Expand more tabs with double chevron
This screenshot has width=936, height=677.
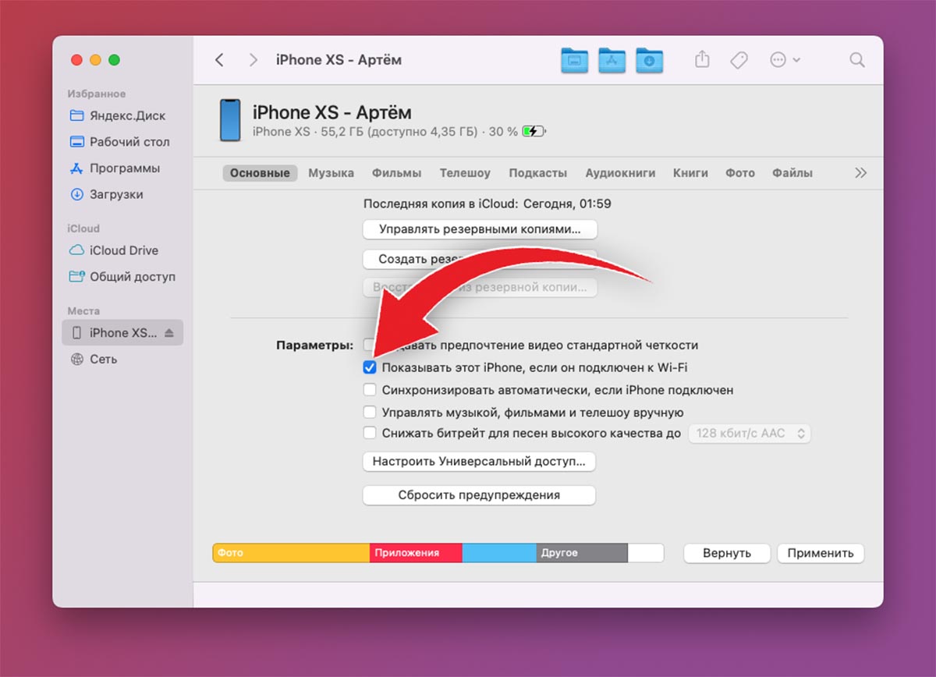click(861, 173)
